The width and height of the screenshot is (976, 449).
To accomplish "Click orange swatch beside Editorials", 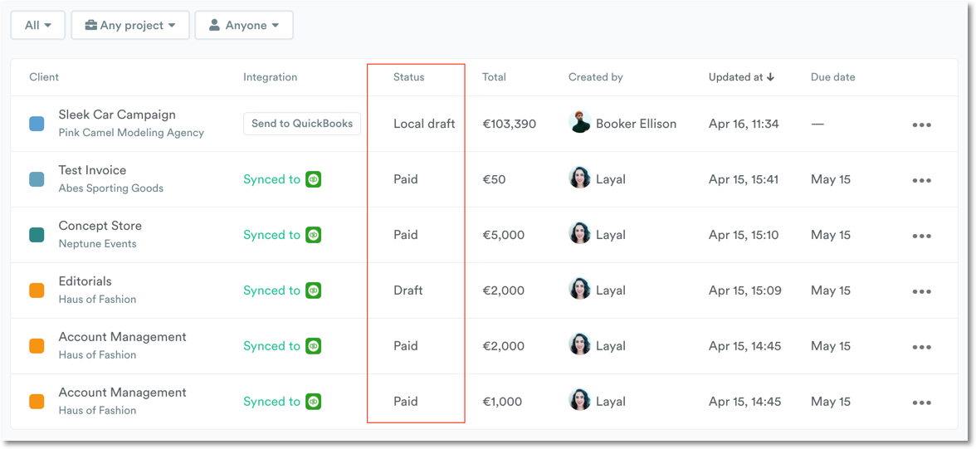I will [x=37, y=290].
